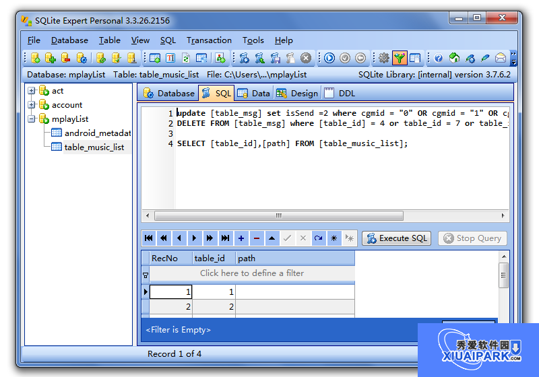Image resolution: width=539 pixels, height=377 pixels.
Task: Switch to the DDL tab
Action: (340, 93)
